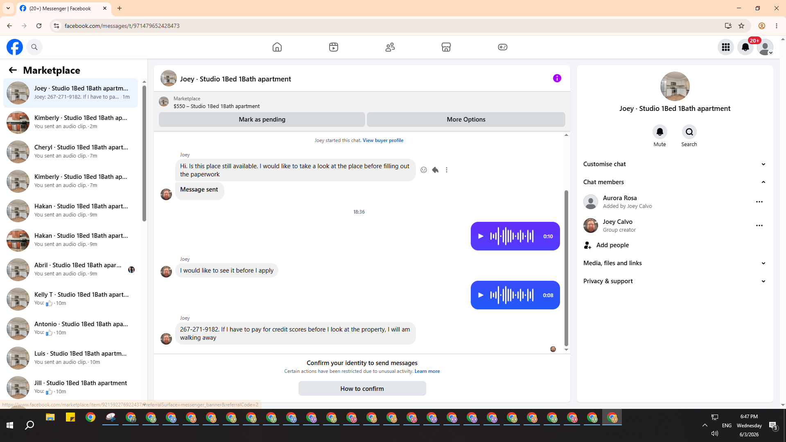The width and height of the screenshot is (786, 442).
Task: Open options for member Aurora Rosa
Action: pyautogui.click(x=759, y=202)
